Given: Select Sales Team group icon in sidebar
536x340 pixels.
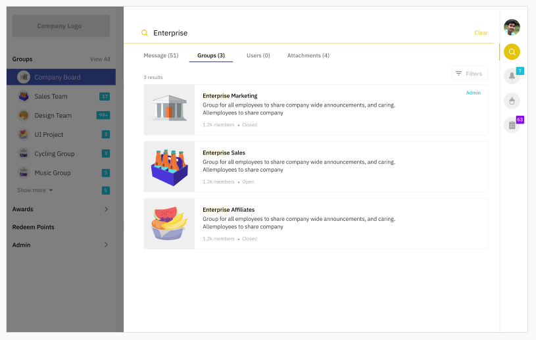Looking at the screenshot, I should 24,97.
